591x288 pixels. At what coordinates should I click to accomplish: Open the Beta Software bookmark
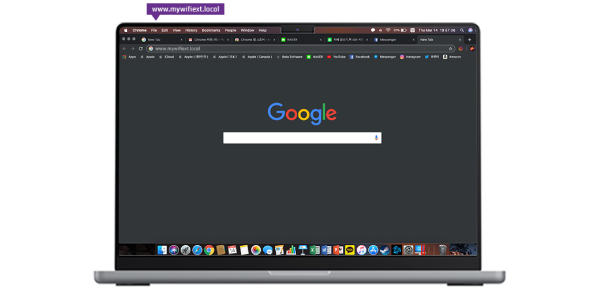point(290,57)
